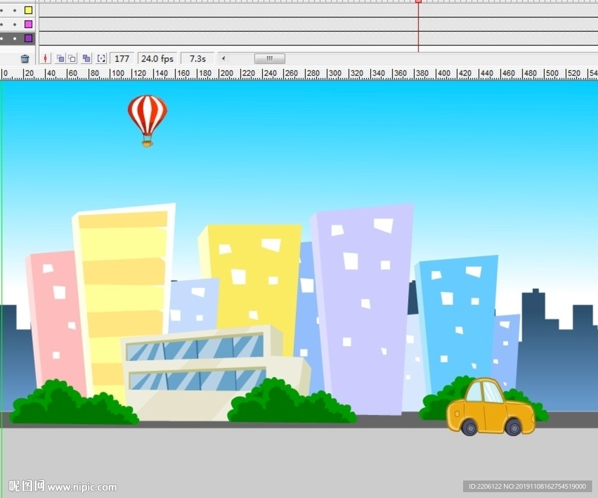Toggle lock dot on the magenta-swatch layer
This screenshot has height=498, width=598.
15,25
